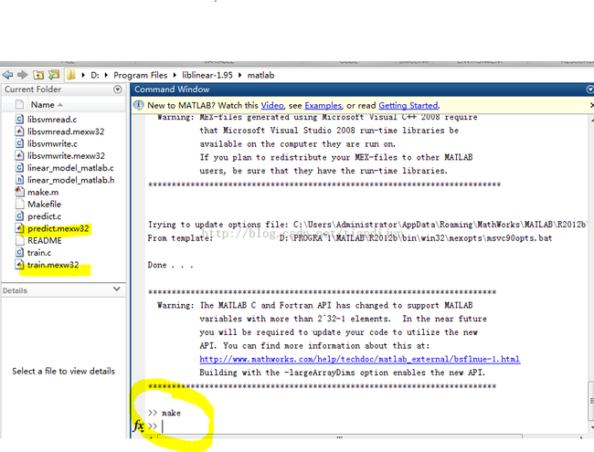Open the Getting Started link
The image size is (594, 452).
(x=408, y=105)
